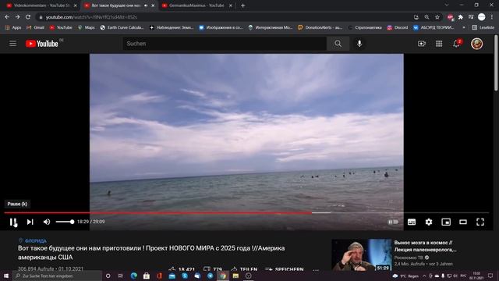
Task: Open the Gmail bookmark
Action: point(35,28)
